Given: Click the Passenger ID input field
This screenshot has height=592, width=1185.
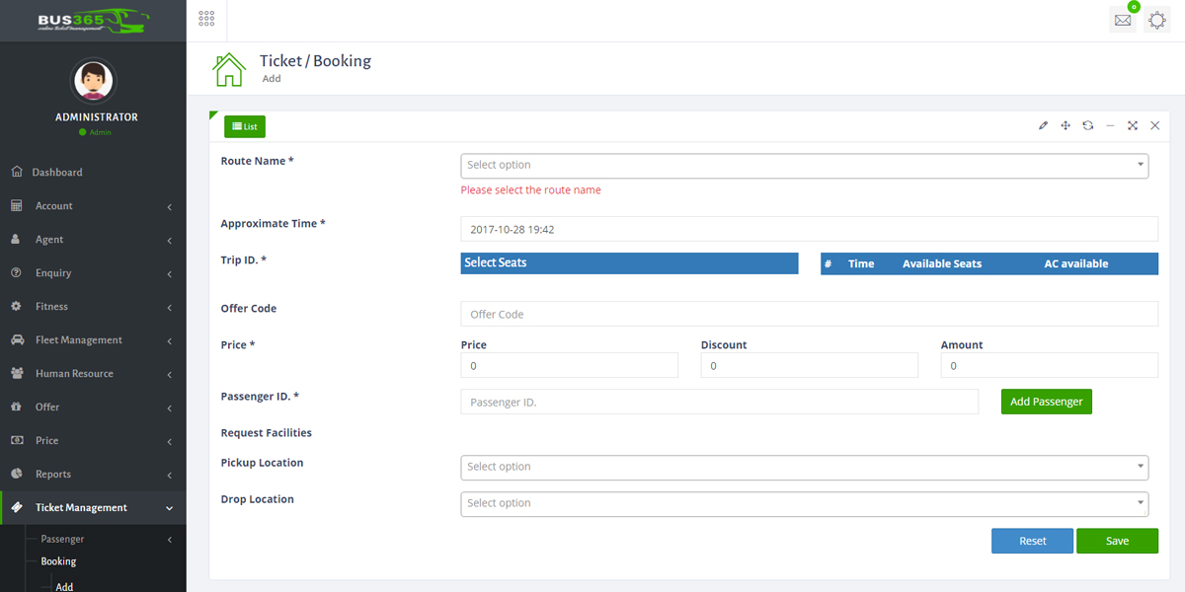Looking at the screenshot, I should pos(719,402).
